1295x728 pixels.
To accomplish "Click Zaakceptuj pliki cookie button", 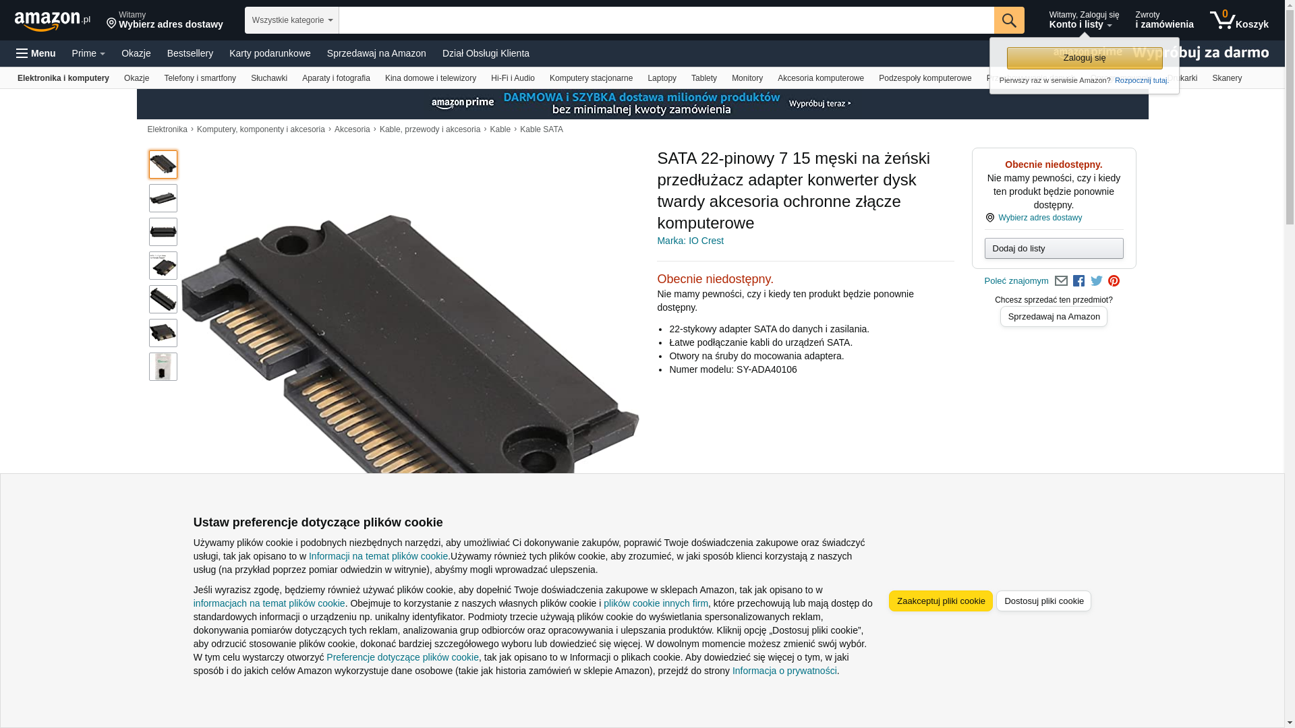I will 941,601.
